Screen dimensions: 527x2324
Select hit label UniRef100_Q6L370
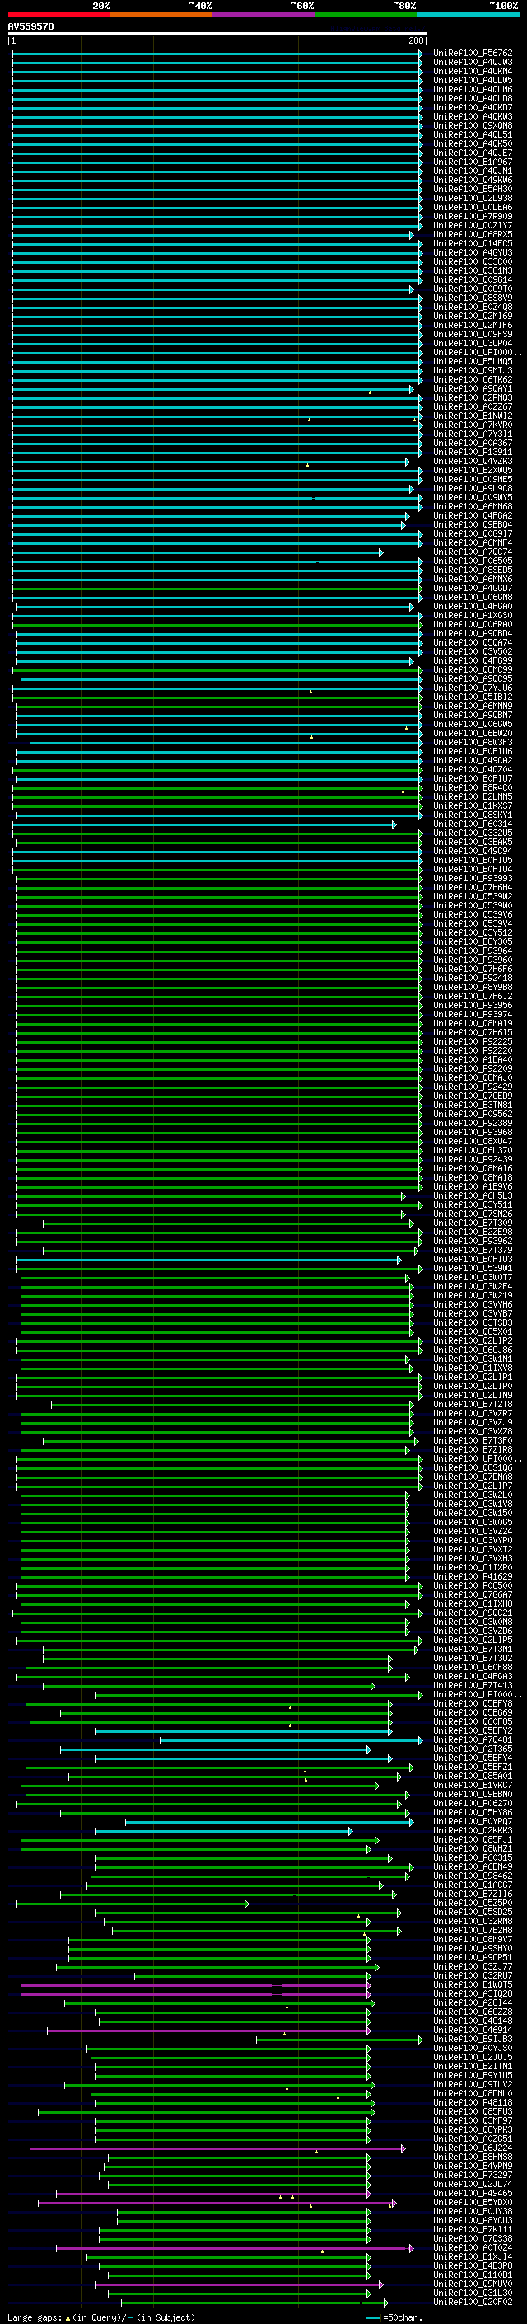click(473, 1151)
